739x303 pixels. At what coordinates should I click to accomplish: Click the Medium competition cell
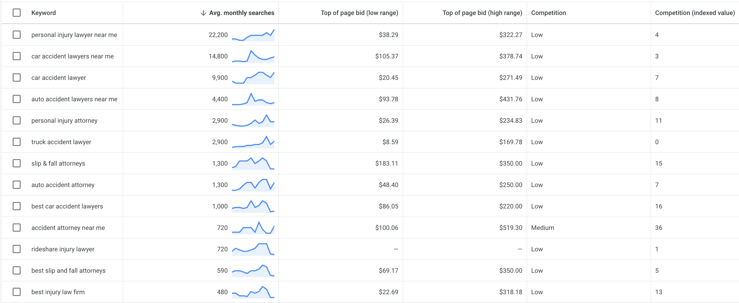[x=542, y=228]
